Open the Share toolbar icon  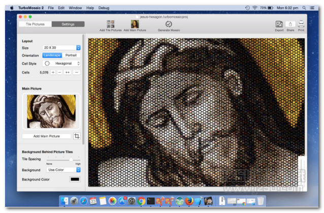coord(290,24)
